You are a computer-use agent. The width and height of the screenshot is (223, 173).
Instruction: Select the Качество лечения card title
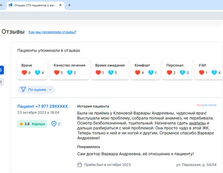69,65
